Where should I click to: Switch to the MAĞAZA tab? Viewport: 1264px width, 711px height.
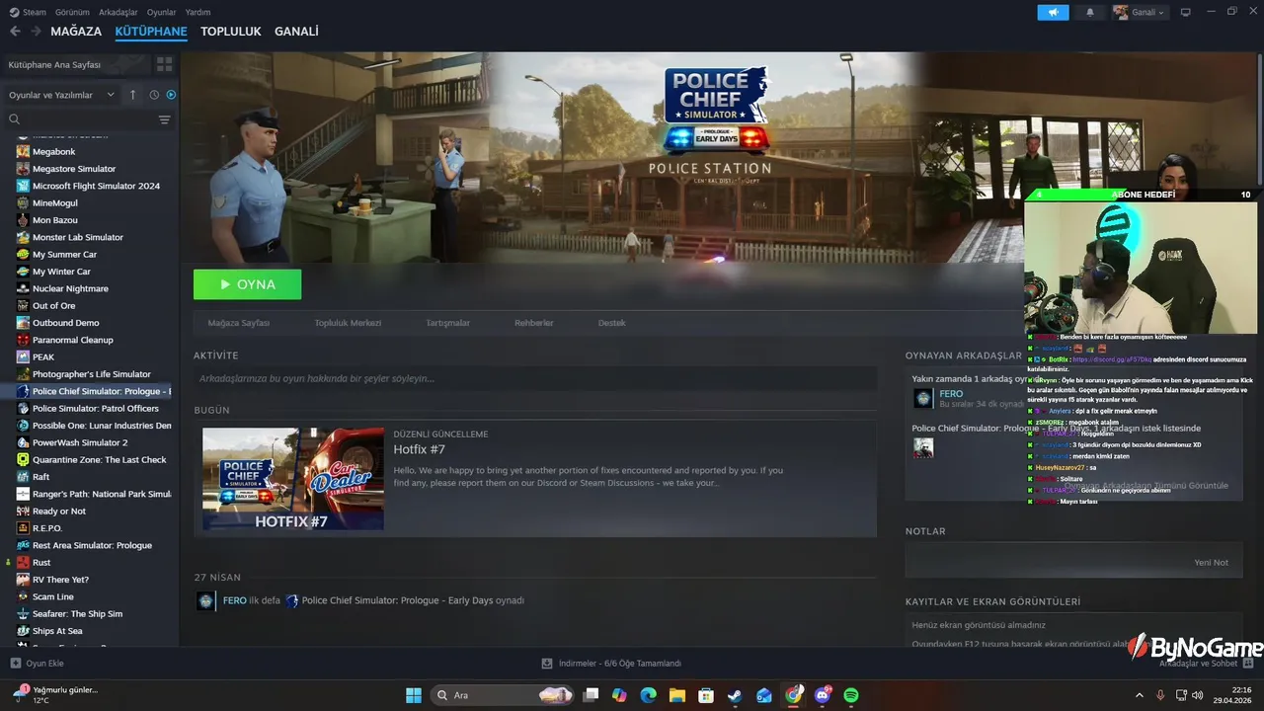pos(76,32)
